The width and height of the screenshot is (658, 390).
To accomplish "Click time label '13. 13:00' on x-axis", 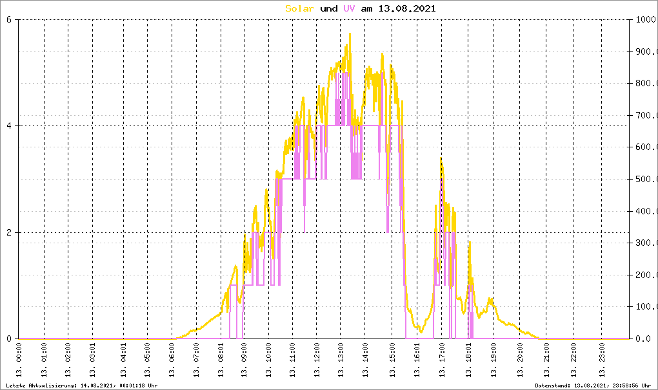I will click(341, 360).
